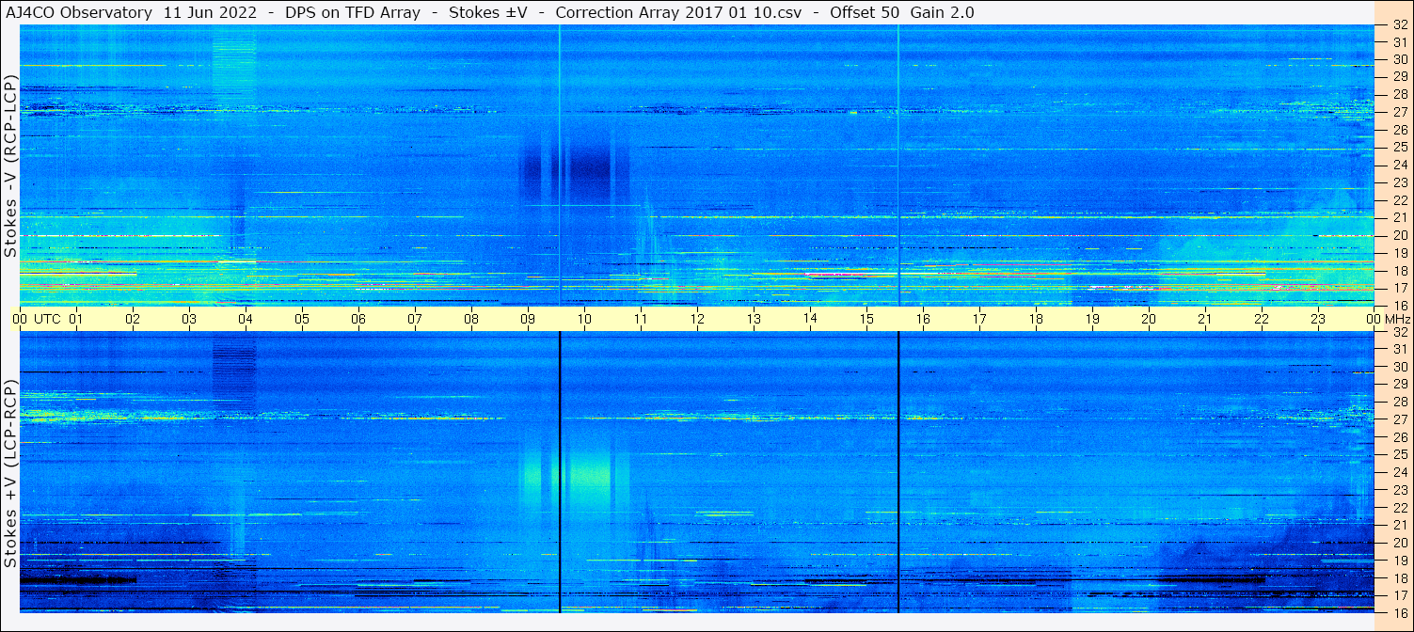Click the '03' hour tick on time axis
The height and width of the screenshot is (632, 1414).
[189, 319]
